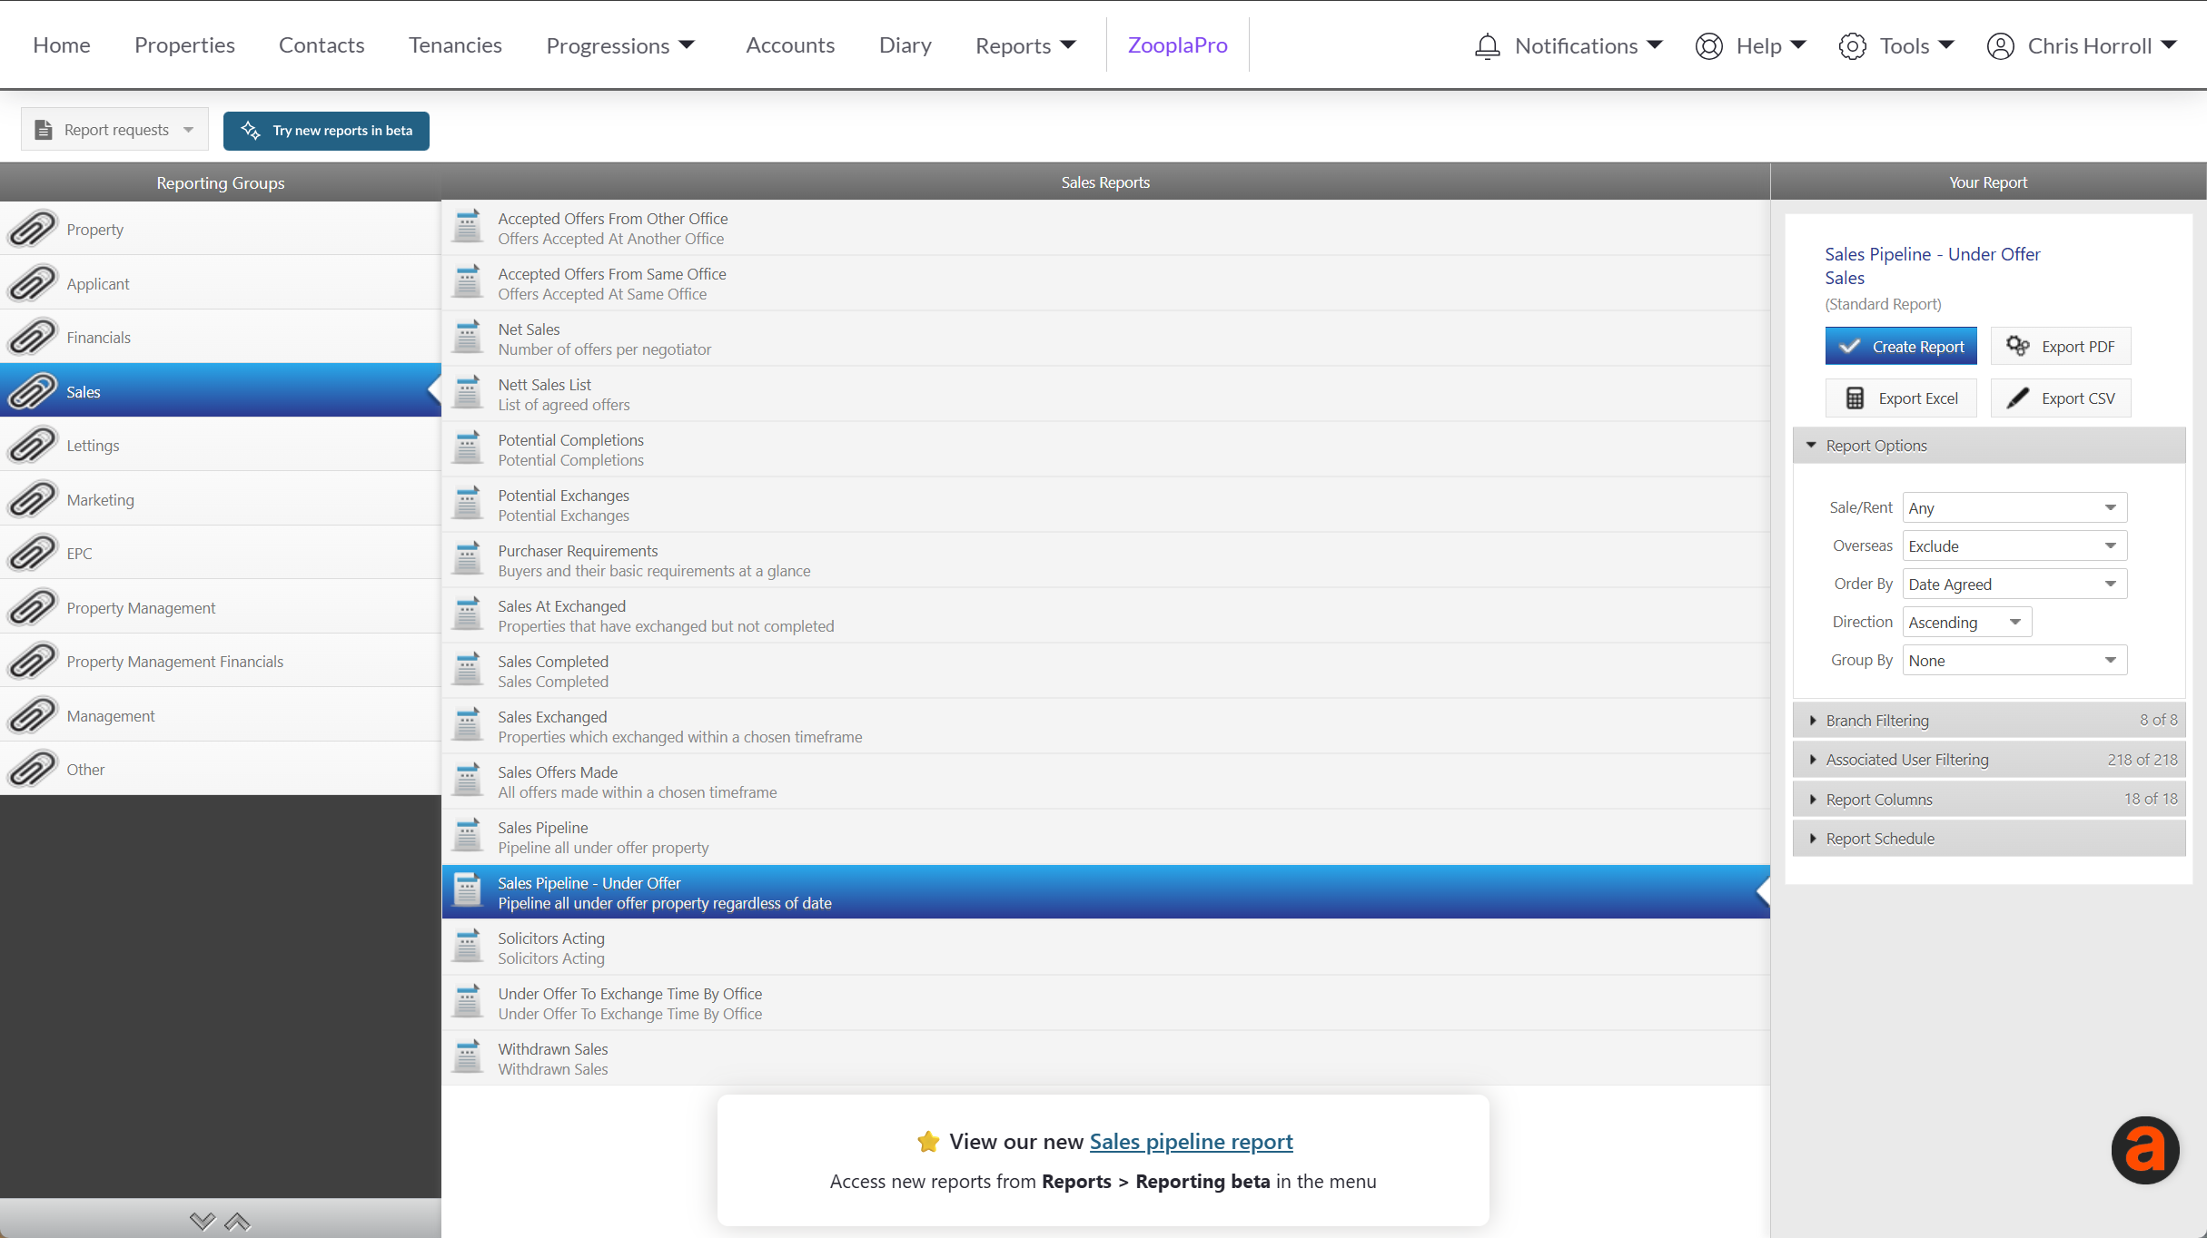Viewport: 2207px width, 1238px height.
Task: Click the paperclip icon beside Lettings
Action: (32, 445)
